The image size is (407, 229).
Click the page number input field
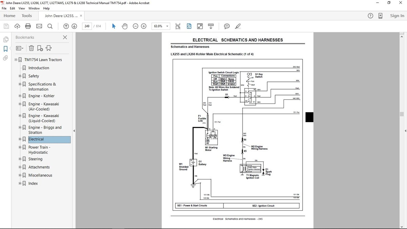(87, 26)
